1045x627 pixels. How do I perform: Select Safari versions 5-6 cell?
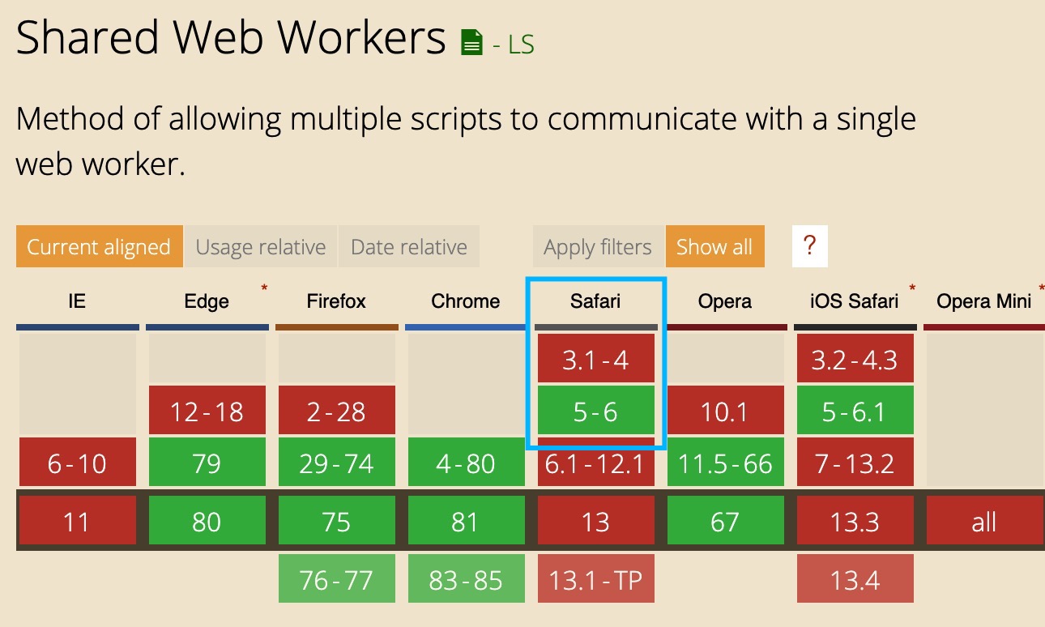click(595, 412)
